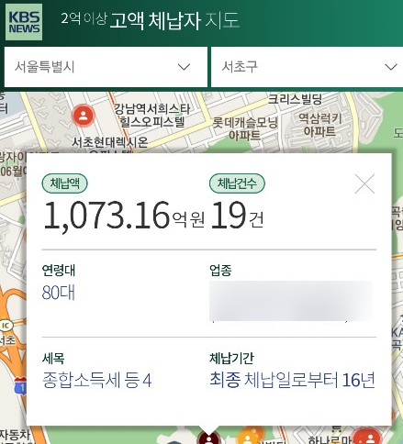Click the 고액 체납자 지도 title
This screenshot has width=403, height=444.
coord(174,20)
